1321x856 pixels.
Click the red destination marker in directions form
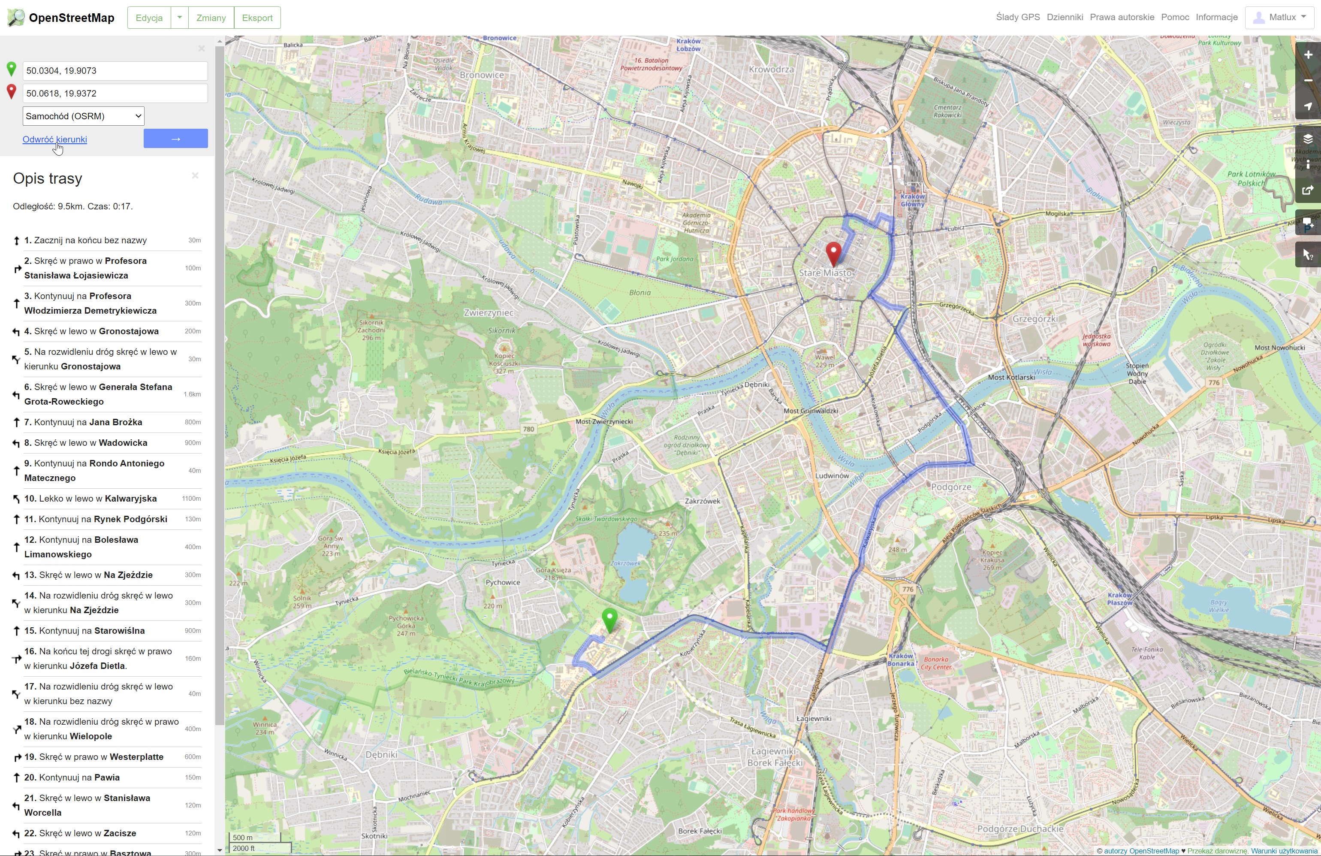(x=11, y=91)
